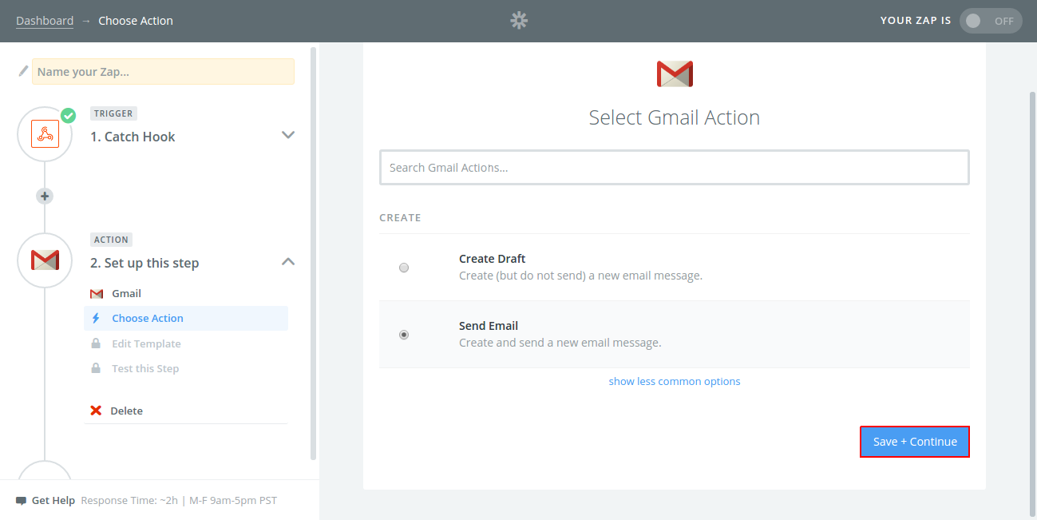Click the 1. Catch Hook step title
This screenshot has height=520, width=1037.
[133, 137]
